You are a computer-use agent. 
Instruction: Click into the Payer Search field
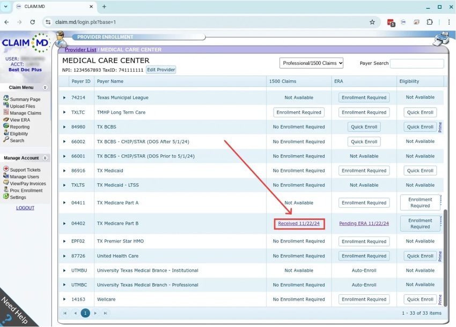click(417, 63)
